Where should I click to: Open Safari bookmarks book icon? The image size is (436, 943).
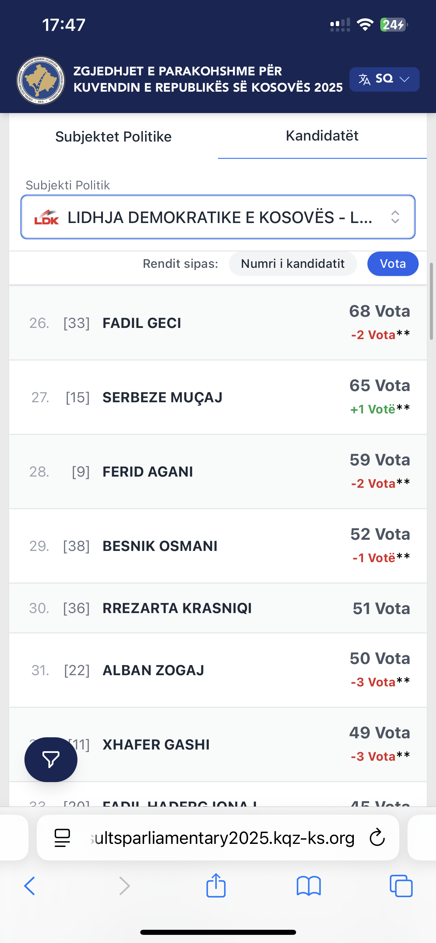coord(309,886)
